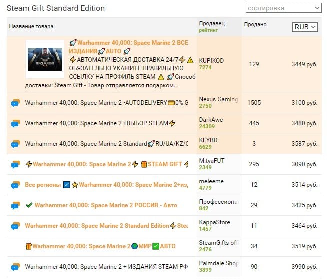Click DarkAwe rating 24309

(x=207, y=126)
